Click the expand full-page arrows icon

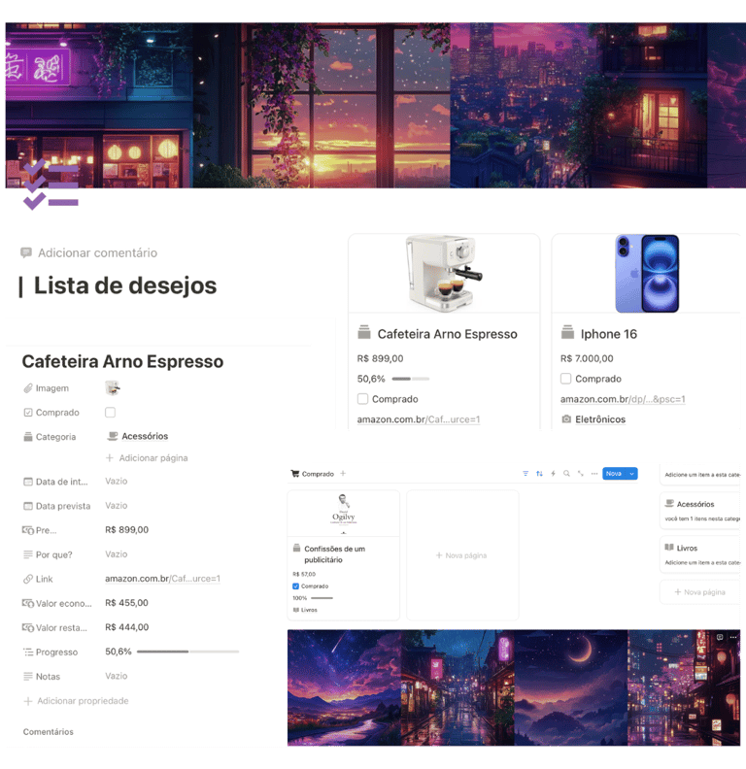pyautogui.click(x=581, y=474)
